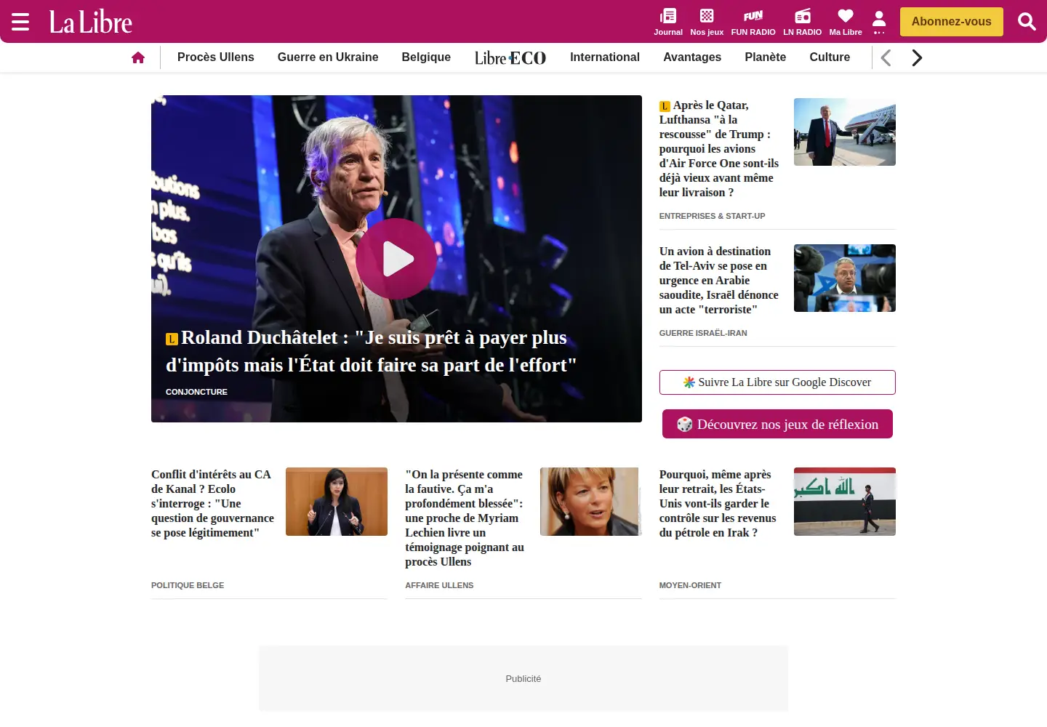Click the CONJONCTURE category label

tap(196, 392)
